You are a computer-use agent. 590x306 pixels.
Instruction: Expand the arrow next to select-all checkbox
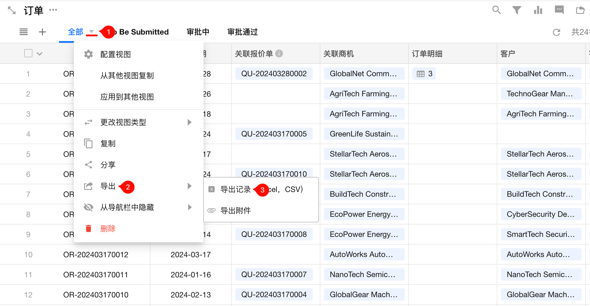point(40,54)
